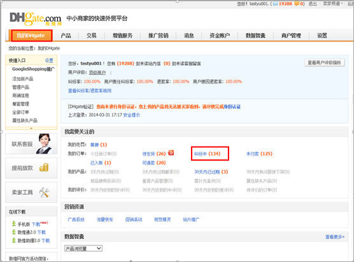Open 未付款 (125) orders
Screen dimensions: 354x262
[x=259, y=154]
